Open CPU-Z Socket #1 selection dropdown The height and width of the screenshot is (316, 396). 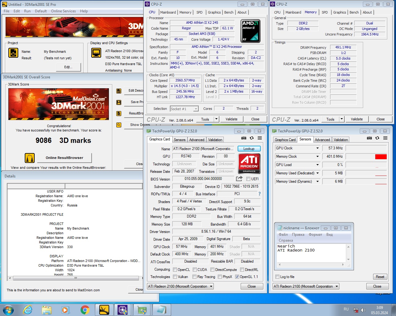tap(196, 109)
